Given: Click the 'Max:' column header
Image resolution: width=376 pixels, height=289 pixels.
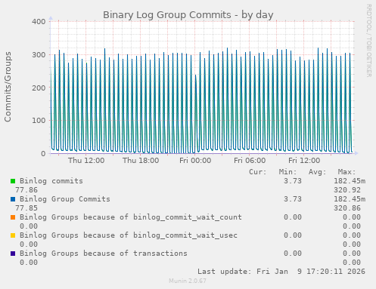Looking at the screenshot, I should coord(347,172).
